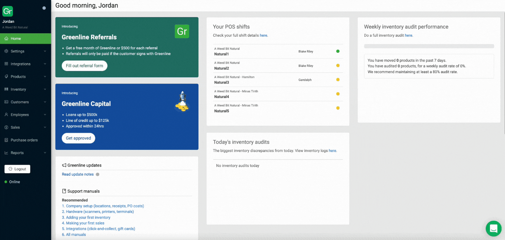Click the rocket icon on Greenline Capital
Viewport: 505px width, 240px height.
pyautogui.click(x=182, y=101)
